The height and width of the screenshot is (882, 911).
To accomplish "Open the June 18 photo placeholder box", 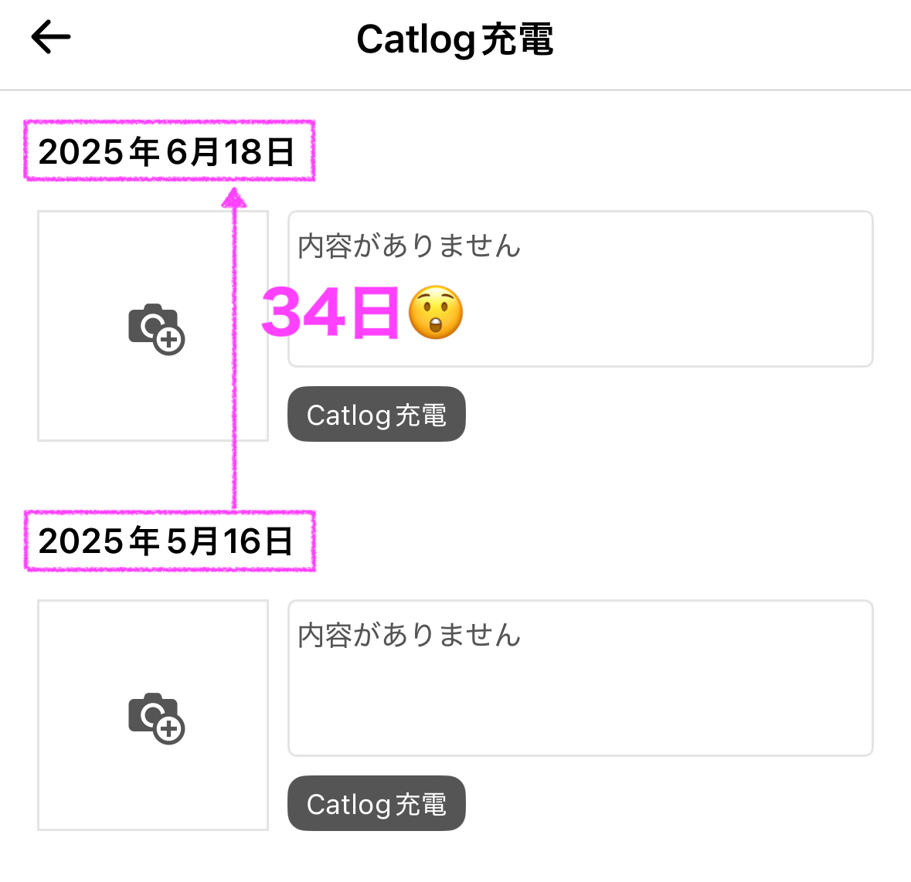I will point(153,326).
